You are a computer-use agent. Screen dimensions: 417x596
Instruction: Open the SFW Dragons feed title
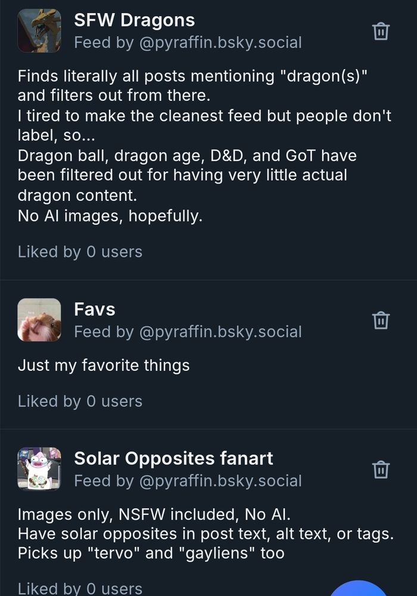(134, 20)
